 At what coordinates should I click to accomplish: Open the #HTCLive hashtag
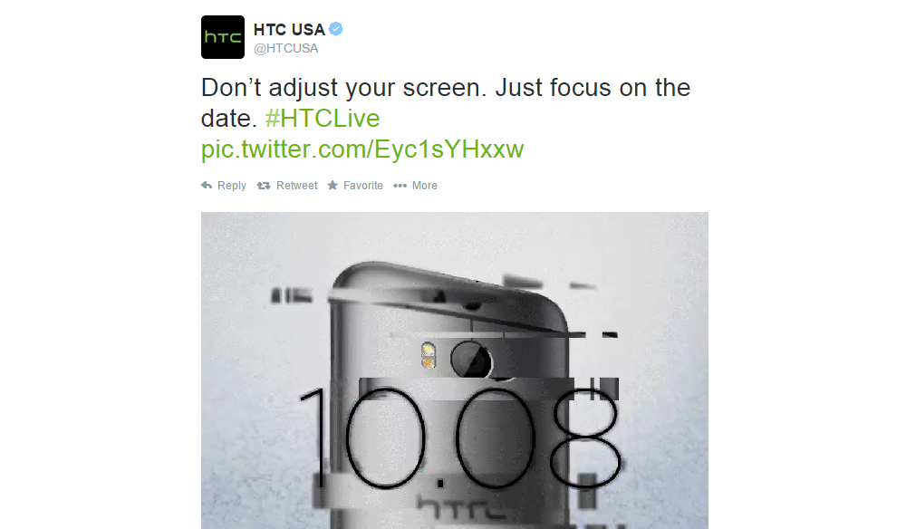pyautogui.click(x=323, y=119)
